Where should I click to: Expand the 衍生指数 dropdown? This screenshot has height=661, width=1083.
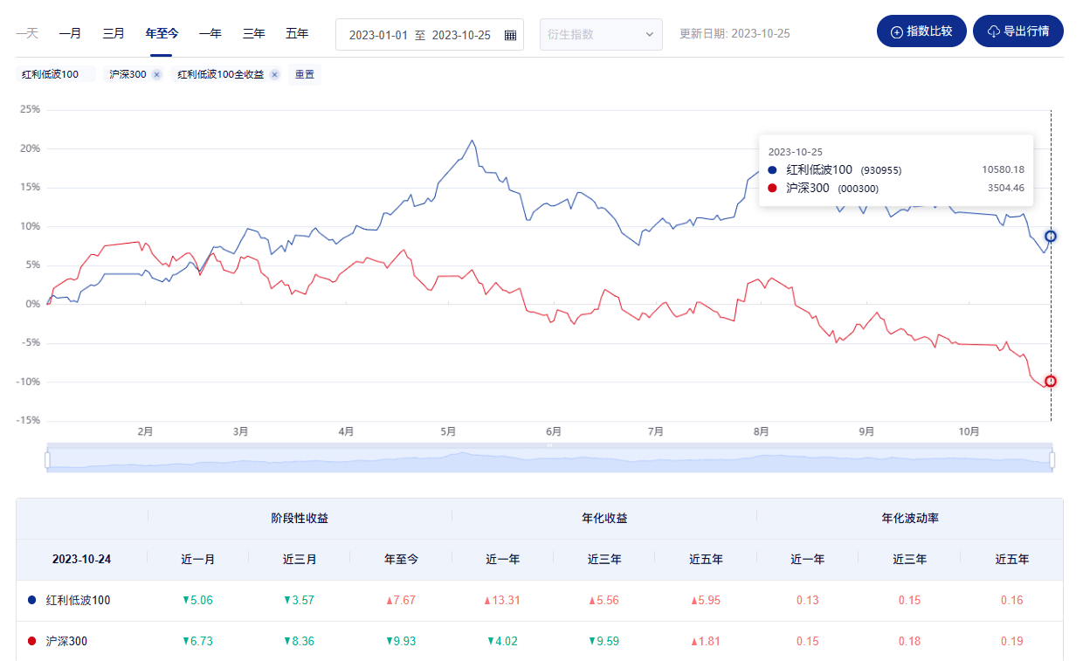(x=601, y=35)
